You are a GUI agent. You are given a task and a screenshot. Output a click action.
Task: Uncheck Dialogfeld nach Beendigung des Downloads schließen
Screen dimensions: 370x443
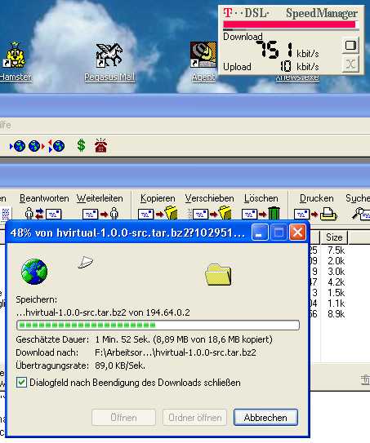point(21,383)
